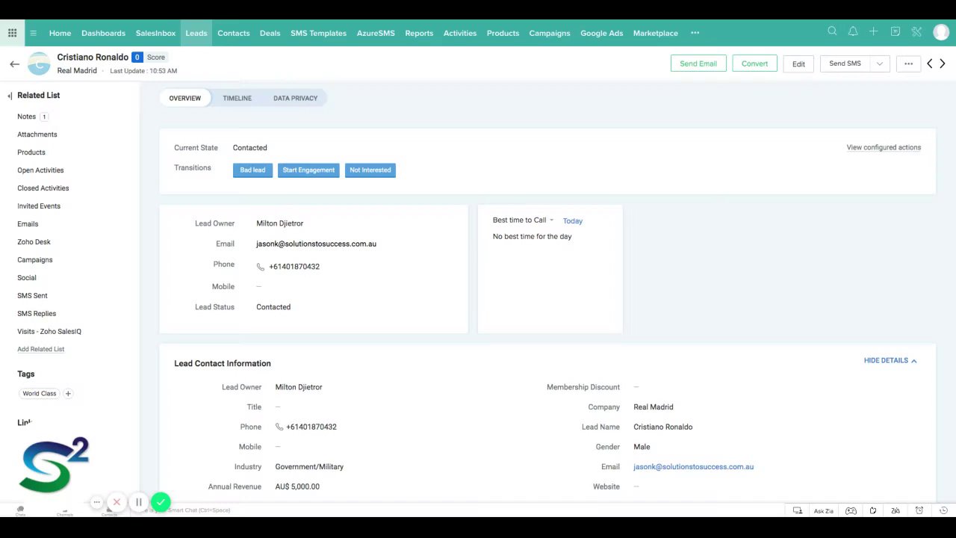This screenshot has height=538, width=956.
Task: Open the Dashboards module
Action: coord(103,33)
